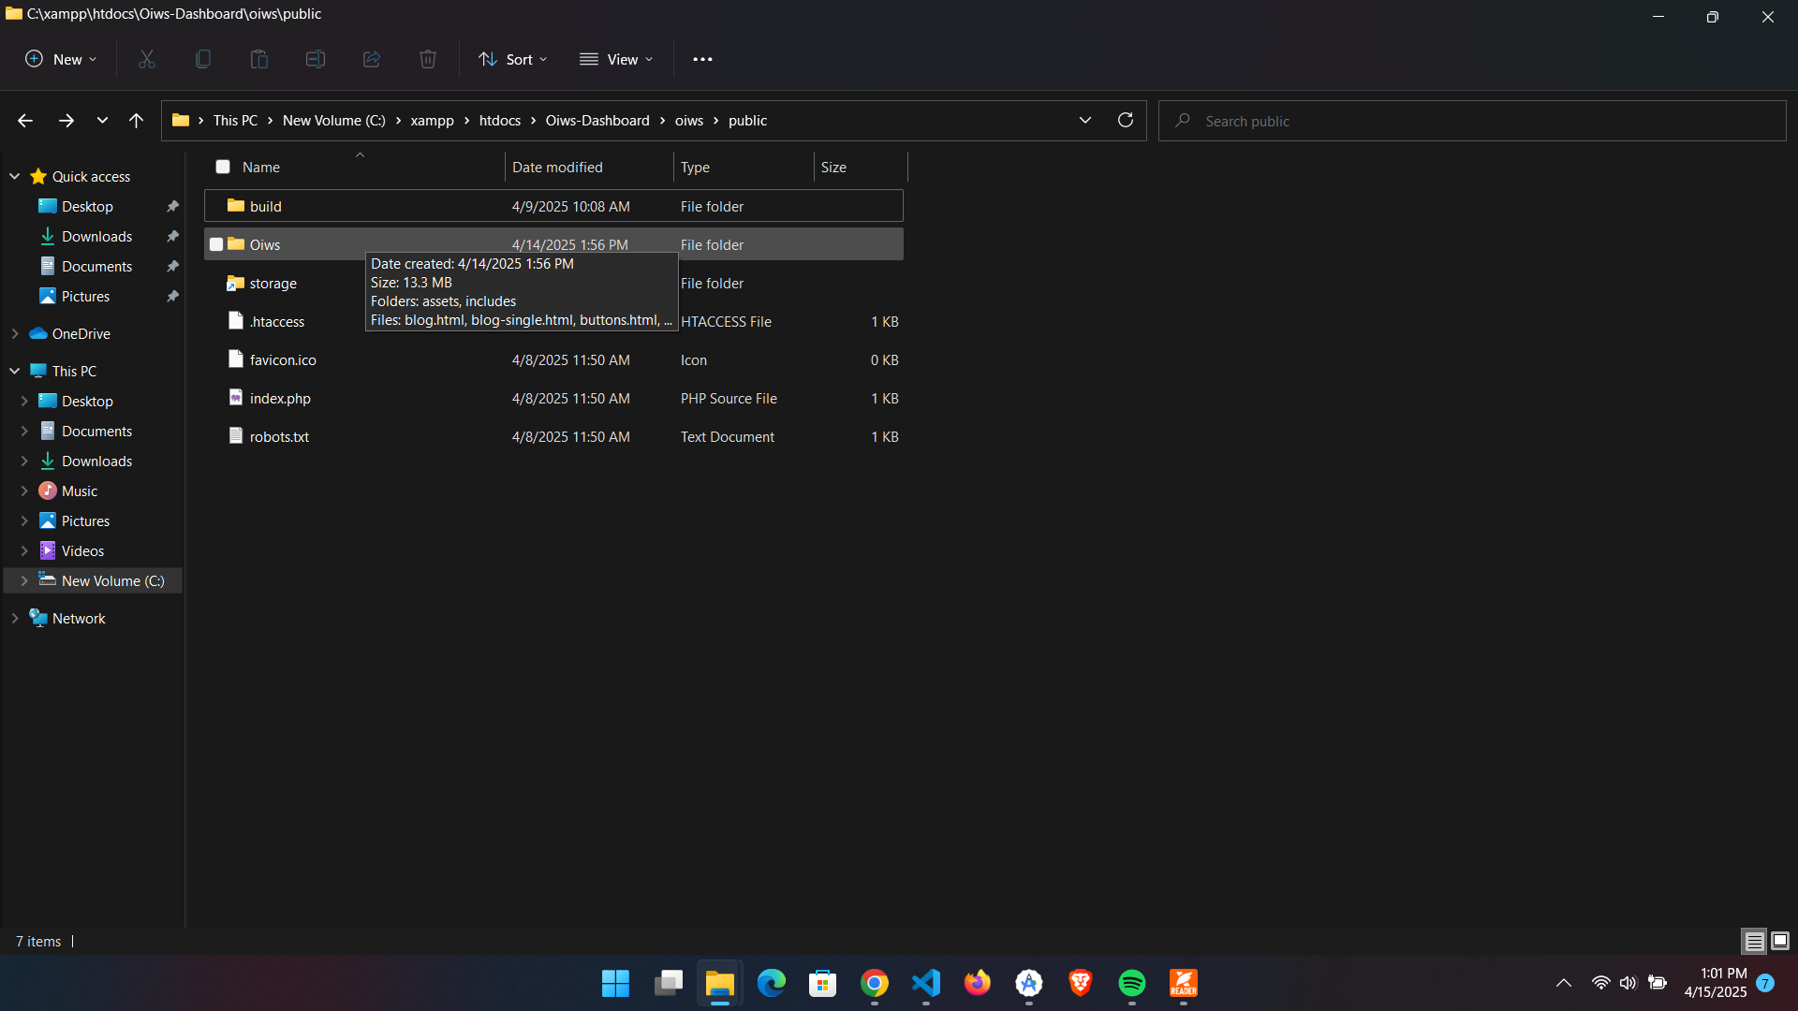The width and height of the screenshot is (1798, 1011).
Task: Collapse the Quick access section
Action: [15, 176]
